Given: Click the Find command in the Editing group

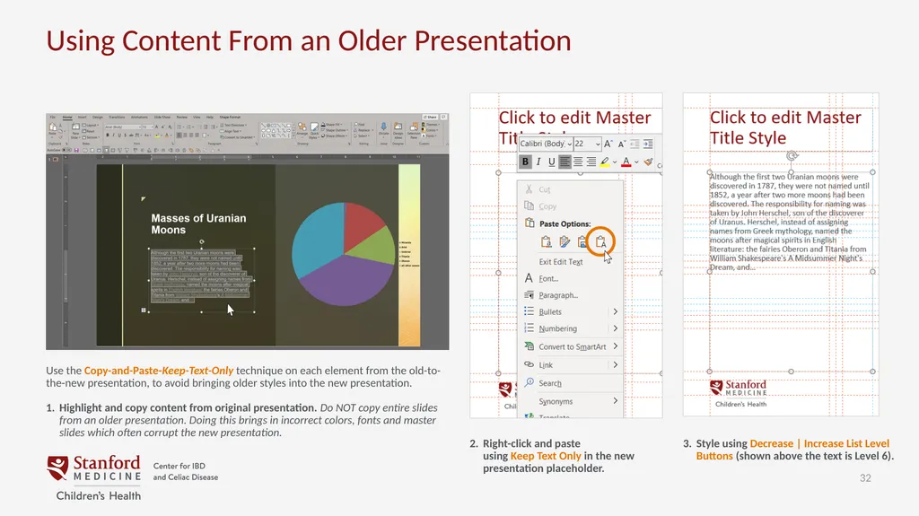Looking at the screenshot, I should [x=357, y=125].
